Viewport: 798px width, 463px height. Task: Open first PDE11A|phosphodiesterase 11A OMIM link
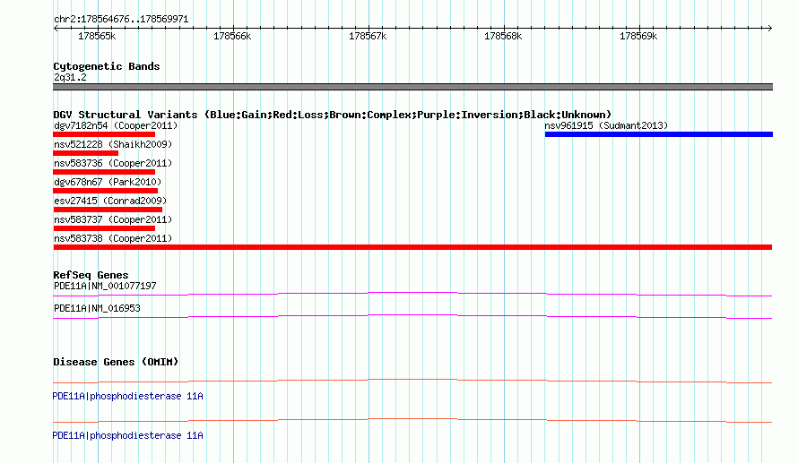[x=127, y=396]
